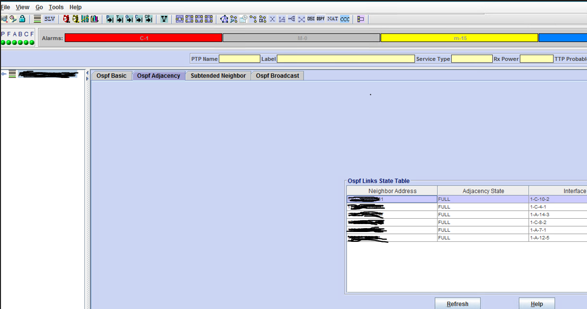Click the OSI toolbar icon
Screen dimensions: 587x309
[311, 19]
